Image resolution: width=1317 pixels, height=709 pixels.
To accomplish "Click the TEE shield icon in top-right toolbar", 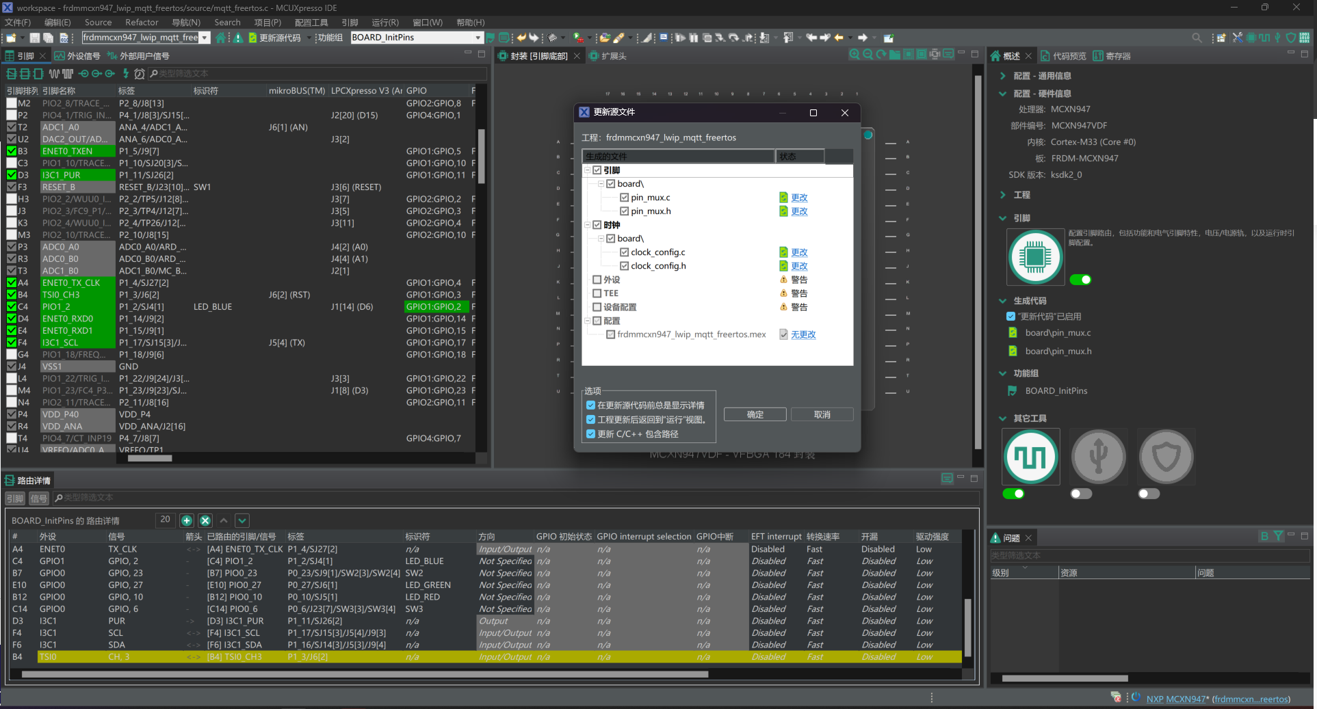I will tap(1290, 38).
